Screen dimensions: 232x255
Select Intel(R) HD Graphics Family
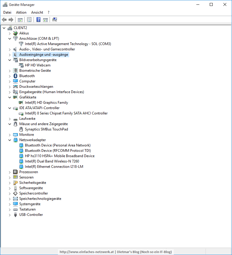coord(46,103)
